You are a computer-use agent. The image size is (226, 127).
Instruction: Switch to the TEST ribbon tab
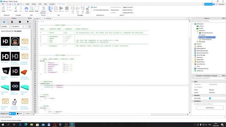pos(40,4)
